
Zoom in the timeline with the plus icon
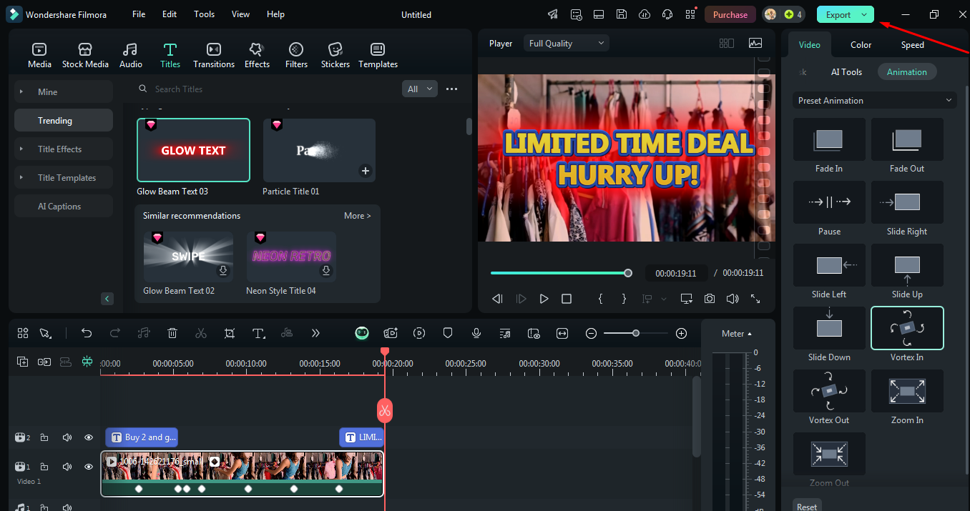pos(681,333)
